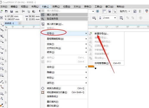Select the Drop Shadow tool in toolbox
The image size is (149, 108).
[x=1, y=93]
